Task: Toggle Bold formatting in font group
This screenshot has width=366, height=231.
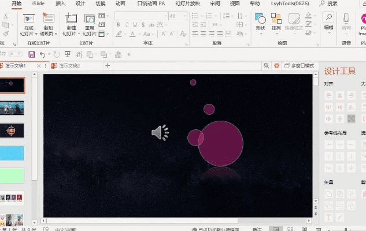Action: tap(118, 25)
